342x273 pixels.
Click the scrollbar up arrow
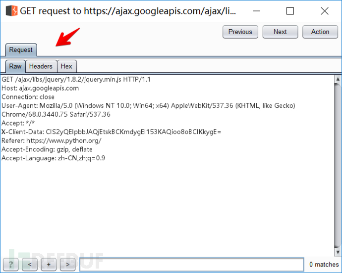point(338,79)
